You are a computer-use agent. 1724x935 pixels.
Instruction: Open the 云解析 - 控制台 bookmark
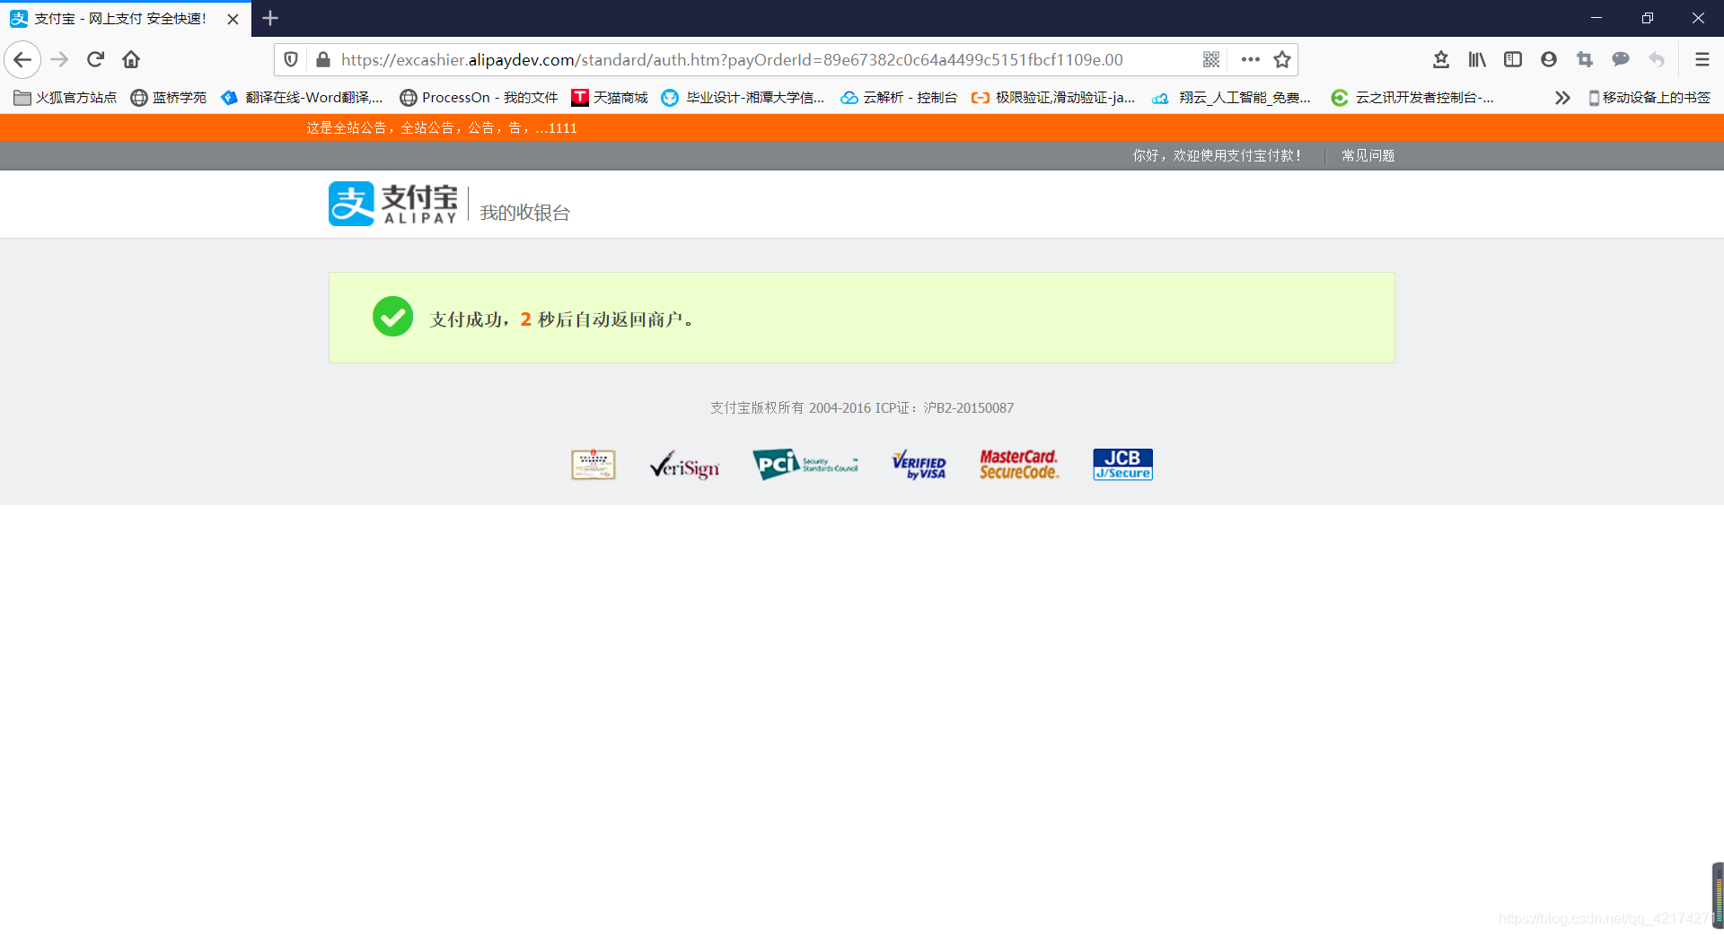click(x=899, y=98)
